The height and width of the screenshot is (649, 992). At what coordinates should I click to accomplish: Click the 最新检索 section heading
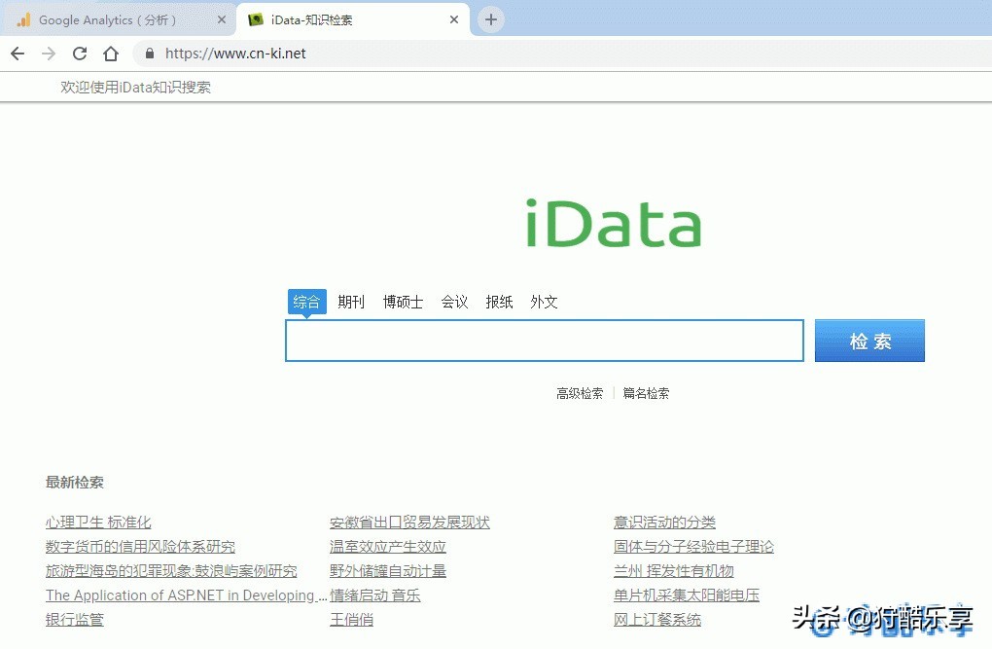(74, 483)
